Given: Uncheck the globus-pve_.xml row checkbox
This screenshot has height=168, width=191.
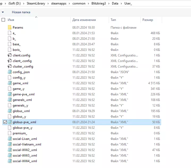Looking at the screenshot, I should (x=5, y=122).
